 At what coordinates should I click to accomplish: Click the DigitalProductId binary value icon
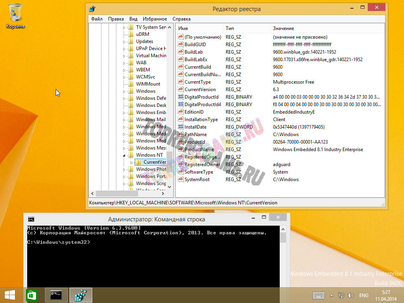click(181, 97)
